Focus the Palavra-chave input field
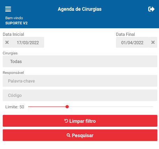The width and height of the screenshot is (159, 149). pyautogui.click(x=80, y=81)
